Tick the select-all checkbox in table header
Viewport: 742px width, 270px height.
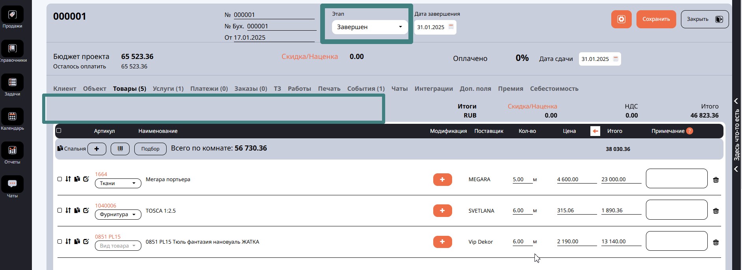(59, 131)
